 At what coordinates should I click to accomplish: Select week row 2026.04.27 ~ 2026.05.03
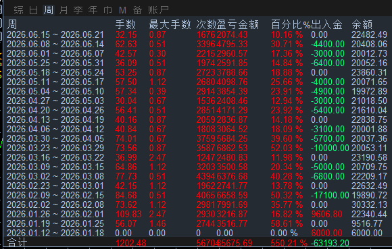tap(197, 101)
